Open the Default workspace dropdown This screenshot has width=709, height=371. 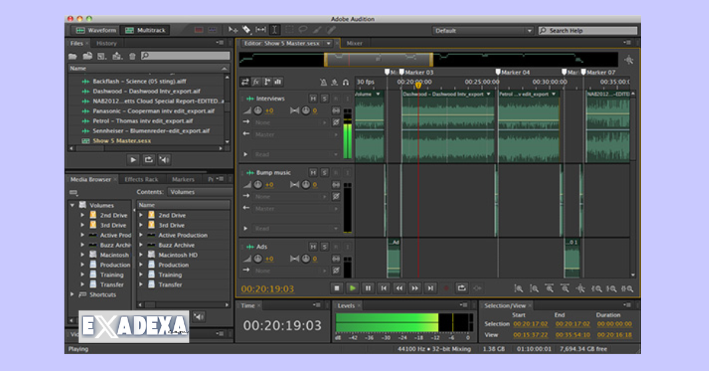point(529,30)
